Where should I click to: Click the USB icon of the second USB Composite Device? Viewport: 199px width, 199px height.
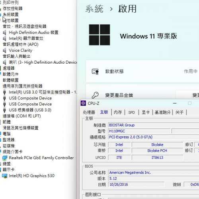click(4, 104)
